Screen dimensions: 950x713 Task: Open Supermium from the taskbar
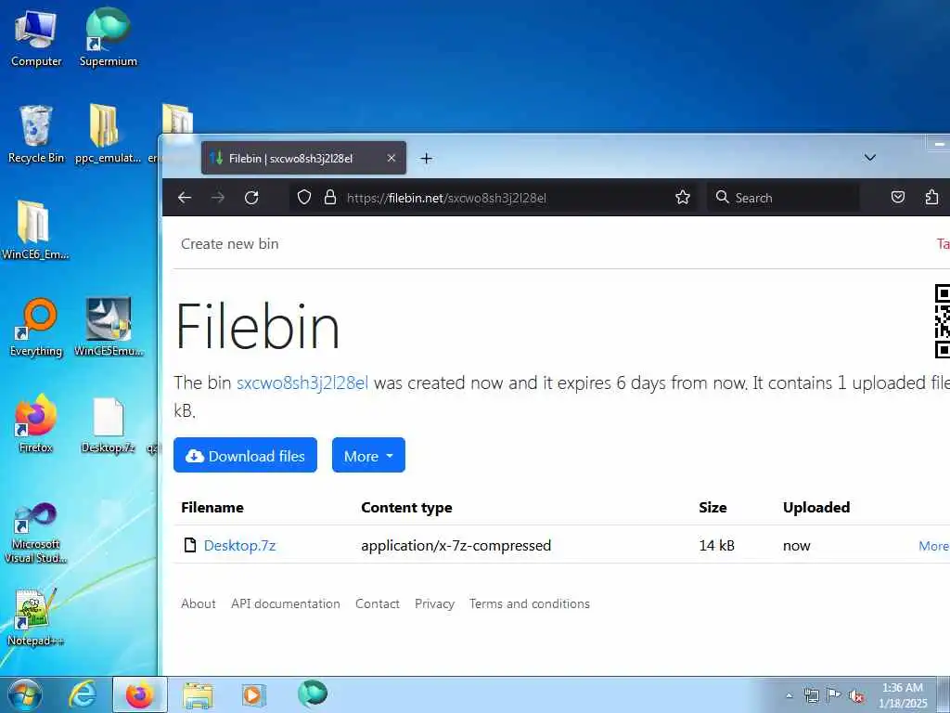pos(312,694)
